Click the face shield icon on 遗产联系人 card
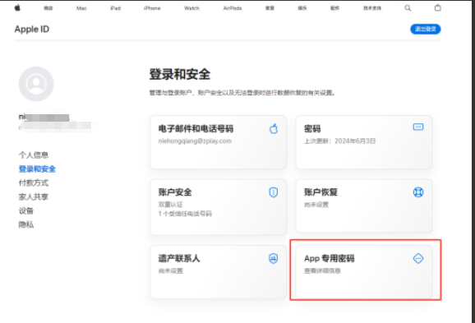This screenshot has width=475, height=323. [273, 258]
